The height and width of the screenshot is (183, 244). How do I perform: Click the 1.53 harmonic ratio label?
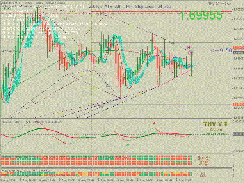point(108,85)
